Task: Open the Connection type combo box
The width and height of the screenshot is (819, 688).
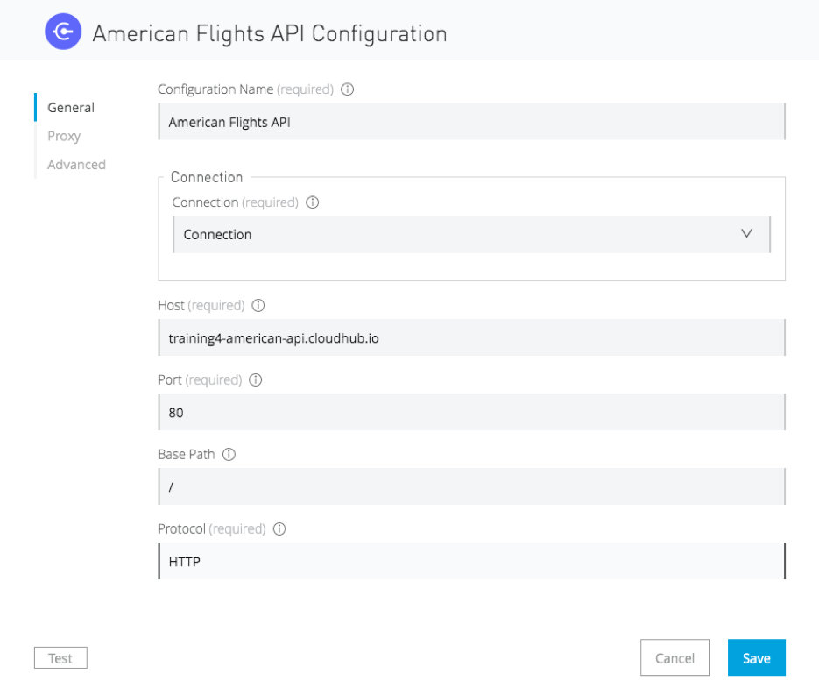Action: (x=471, y=235)
